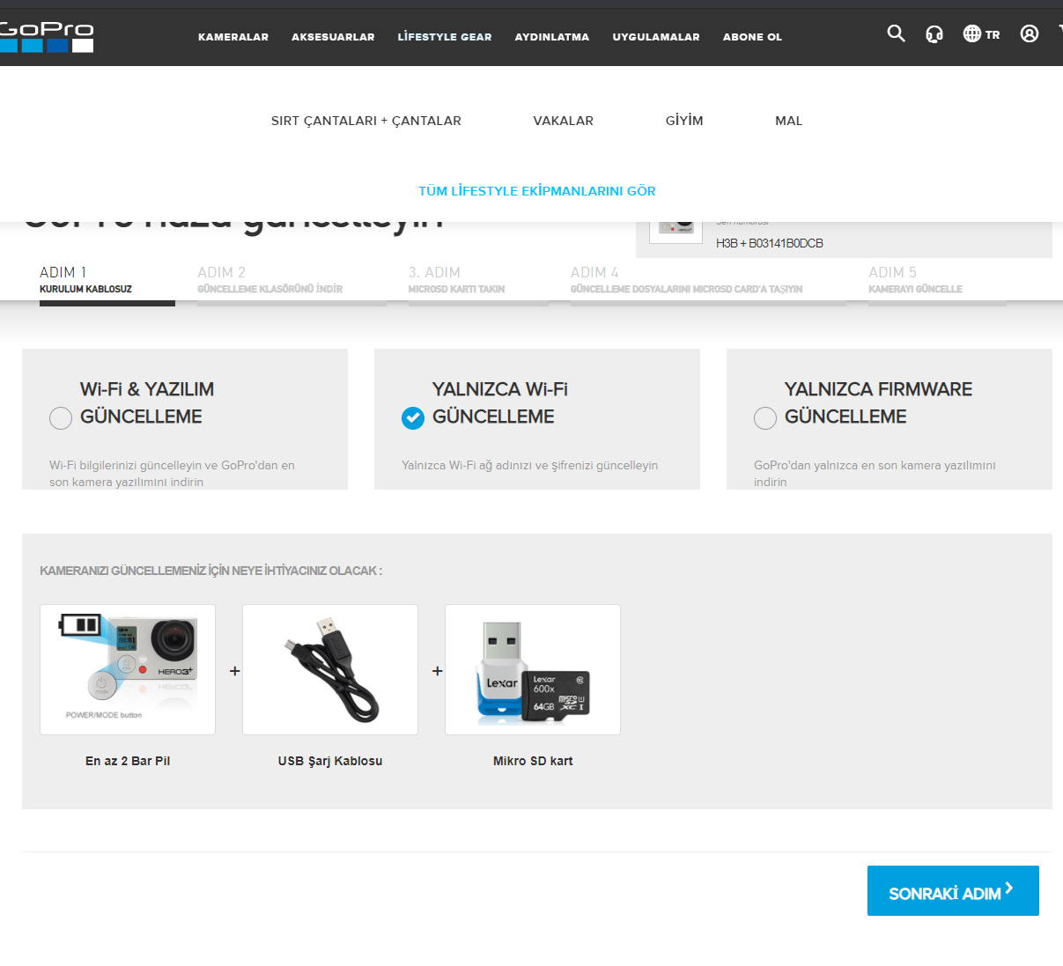
Task: Click the 'En az 2 Bar Pil' caption
Action: [128, 761]
